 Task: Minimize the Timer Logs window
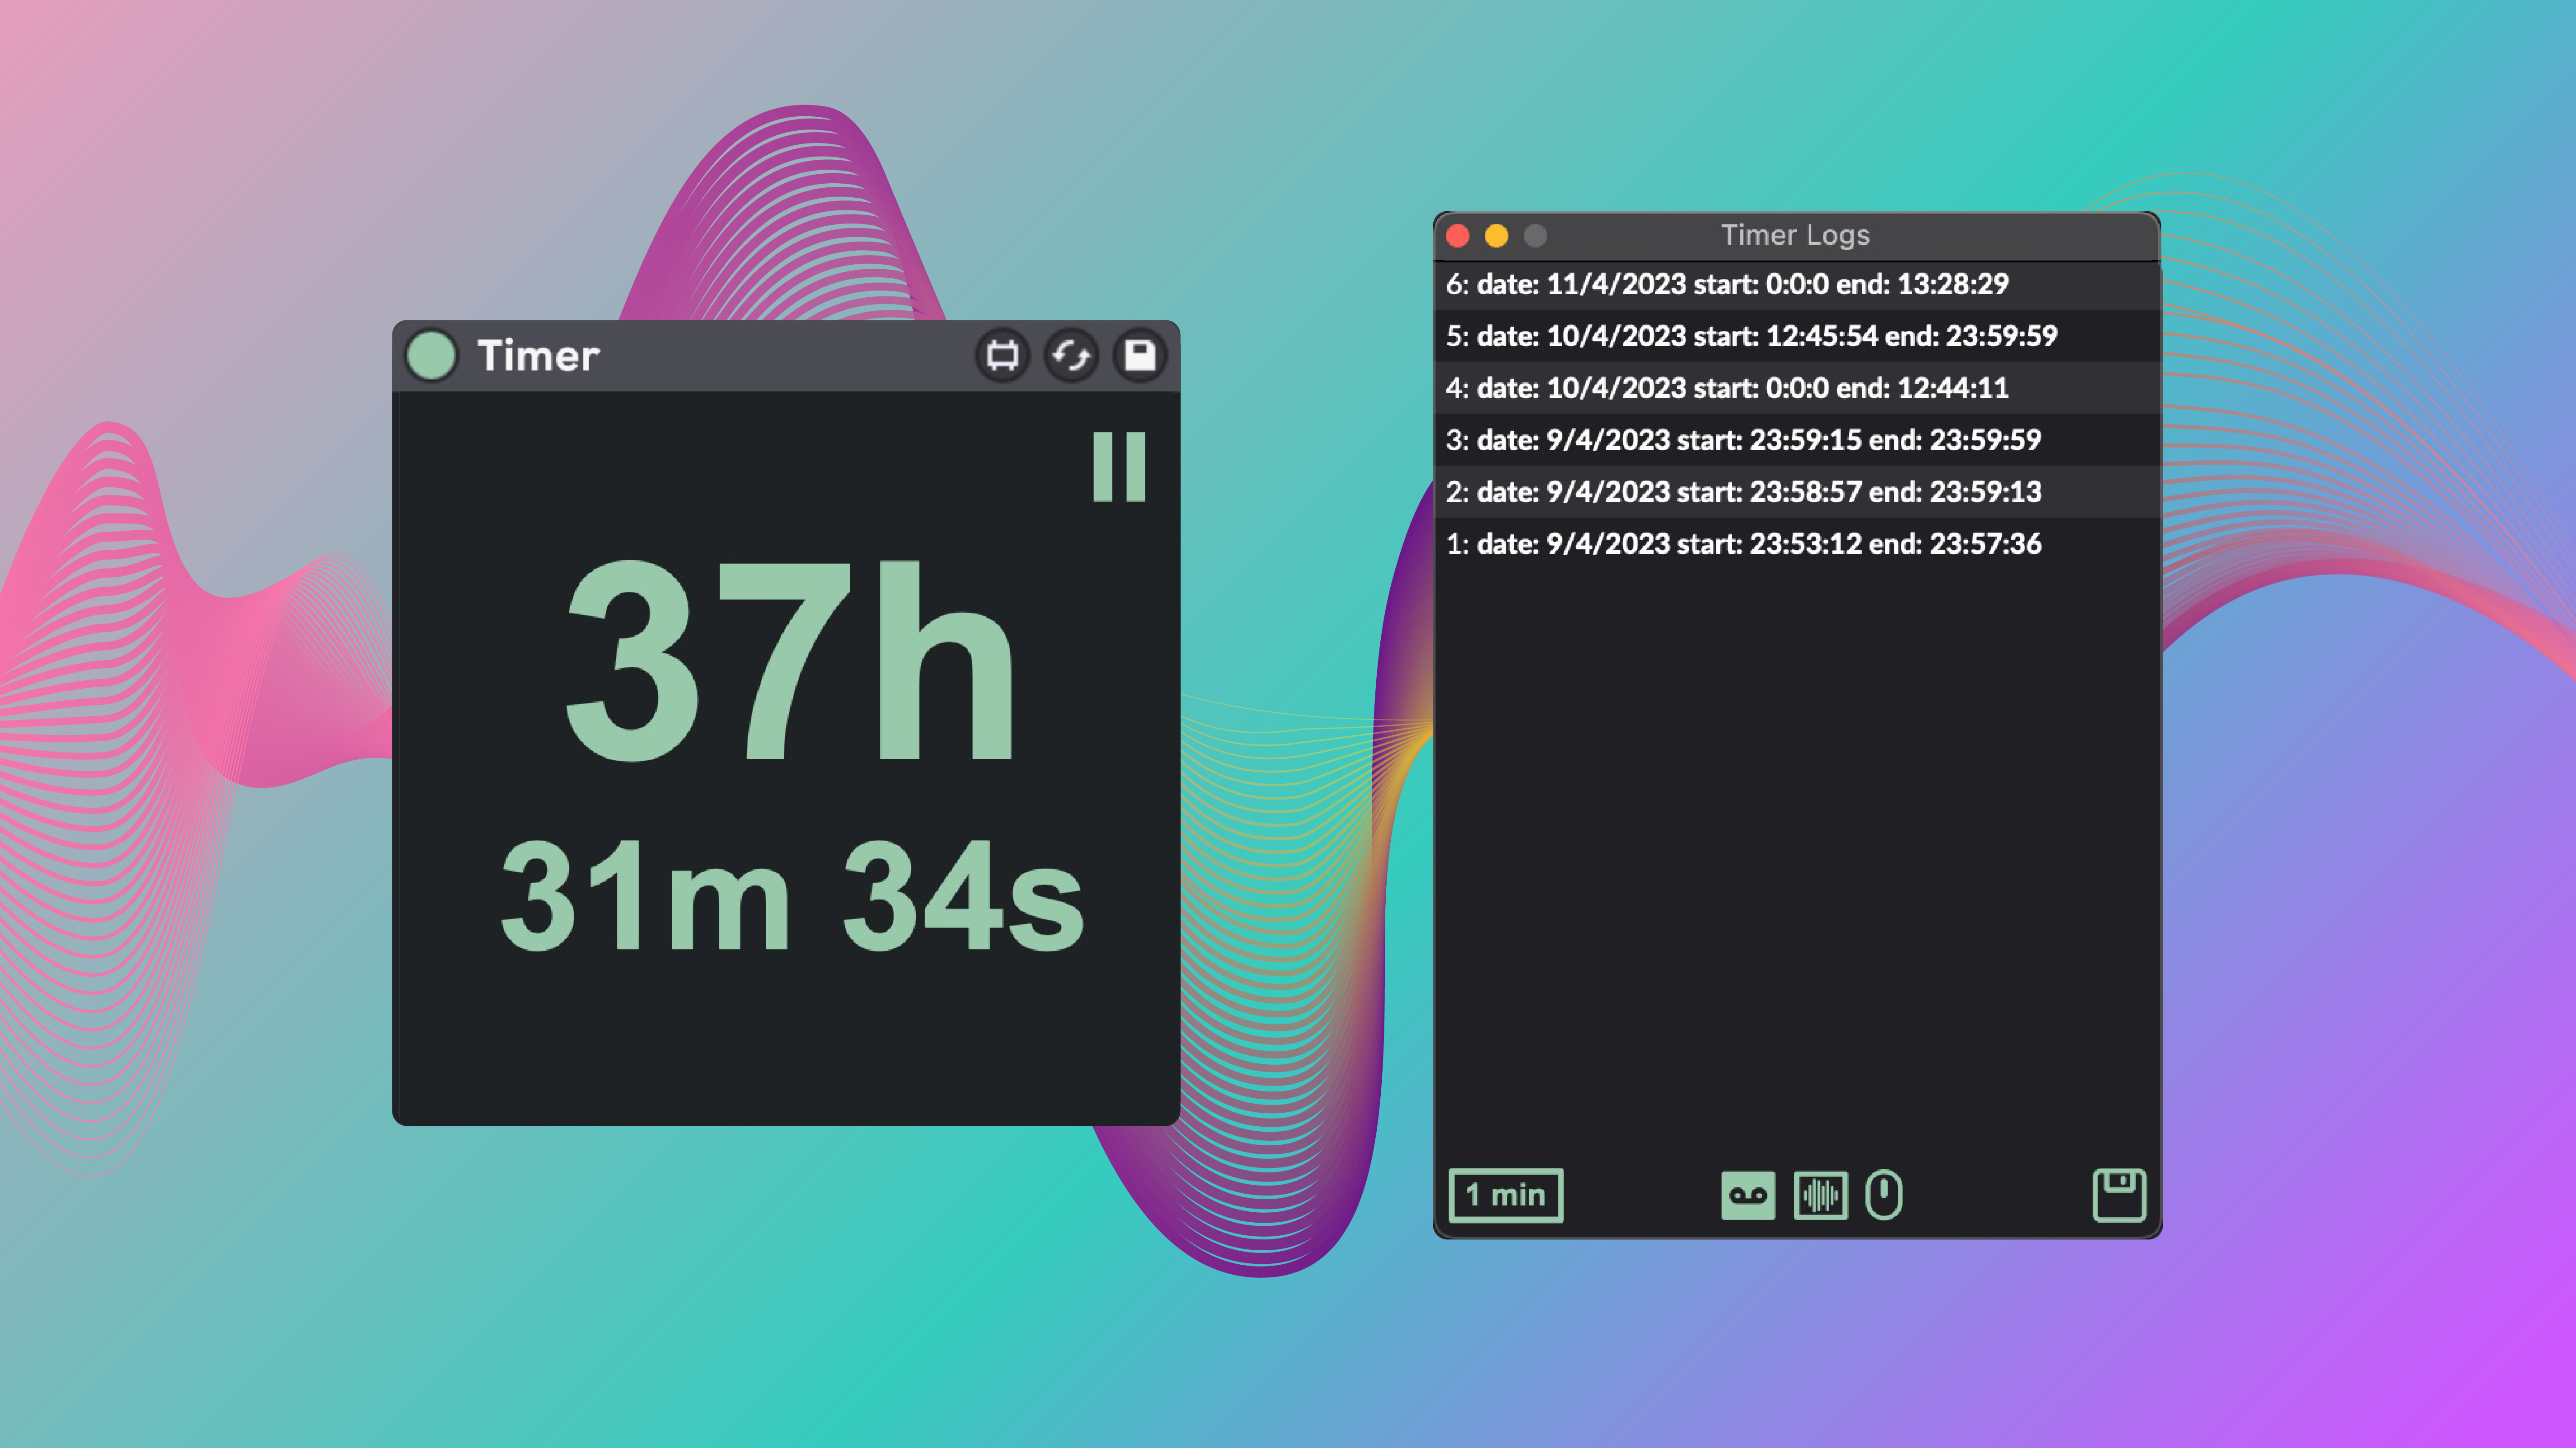[x=1496, y=236]
